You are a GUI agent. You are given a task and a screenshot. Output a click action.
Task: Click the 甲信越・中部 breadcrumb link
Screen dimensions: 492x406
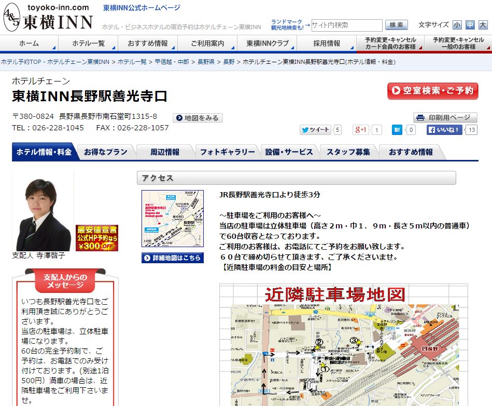coord(172,62)
